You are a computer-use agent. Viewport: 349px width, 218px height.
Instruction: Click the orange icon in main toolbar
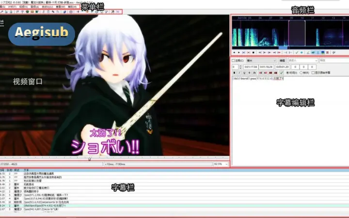tap(32, 12)
